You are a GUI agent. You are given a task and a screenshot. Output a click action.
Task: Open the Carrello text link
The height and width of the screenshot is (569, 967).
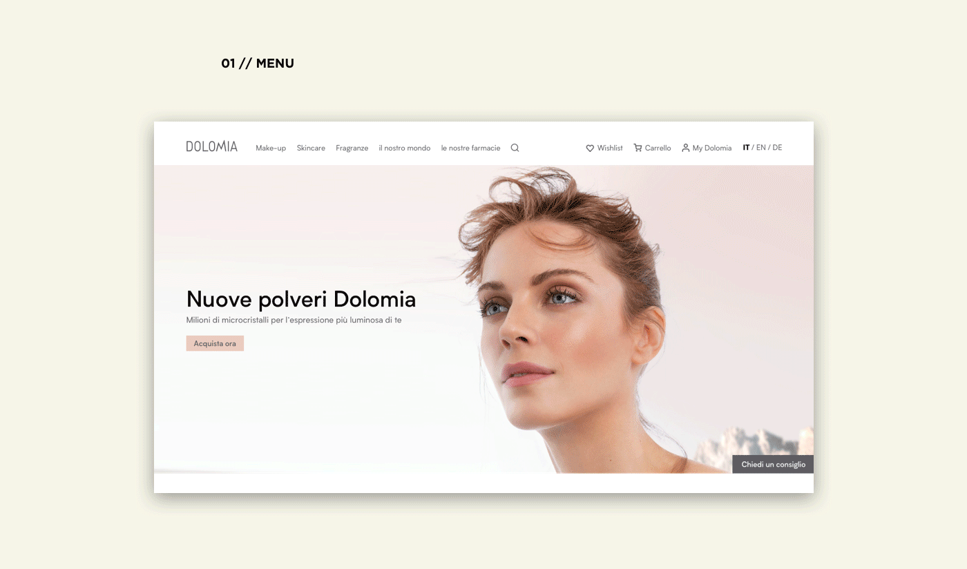[658, 148]
